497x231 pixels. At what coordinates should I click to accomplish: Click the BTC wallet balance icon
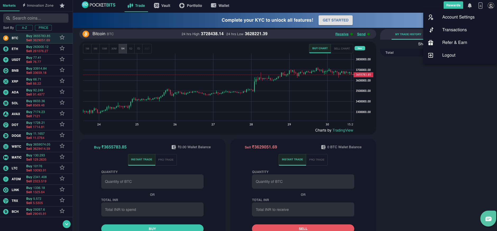pyautogui.click(x=323, y=147)
